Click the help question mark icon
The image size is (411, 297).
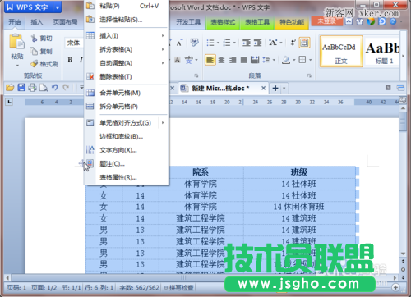point(393,21)
